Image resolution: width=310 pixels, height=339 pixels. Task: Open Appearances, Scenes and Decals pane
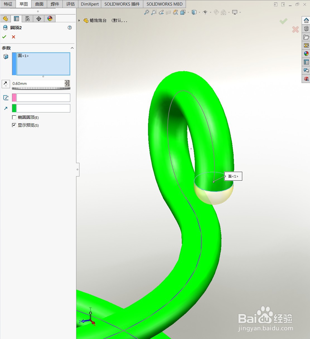[x=306, y=54]
